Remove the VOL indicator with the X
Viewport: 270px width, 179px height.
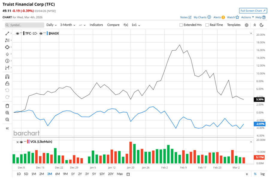click(x=17, y=142)
